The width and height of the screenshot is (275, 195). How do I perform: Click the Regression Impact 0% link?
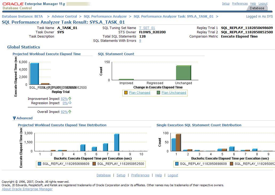click(x=65, y=103)
